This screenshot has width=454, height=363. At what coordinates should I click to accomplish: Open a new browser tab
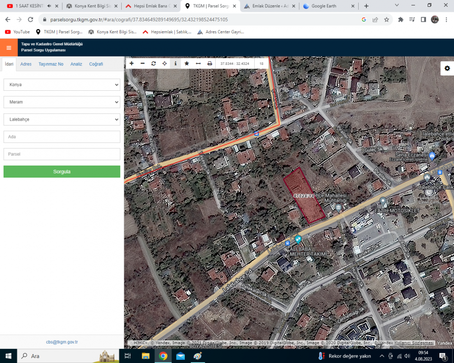(366, 6)
